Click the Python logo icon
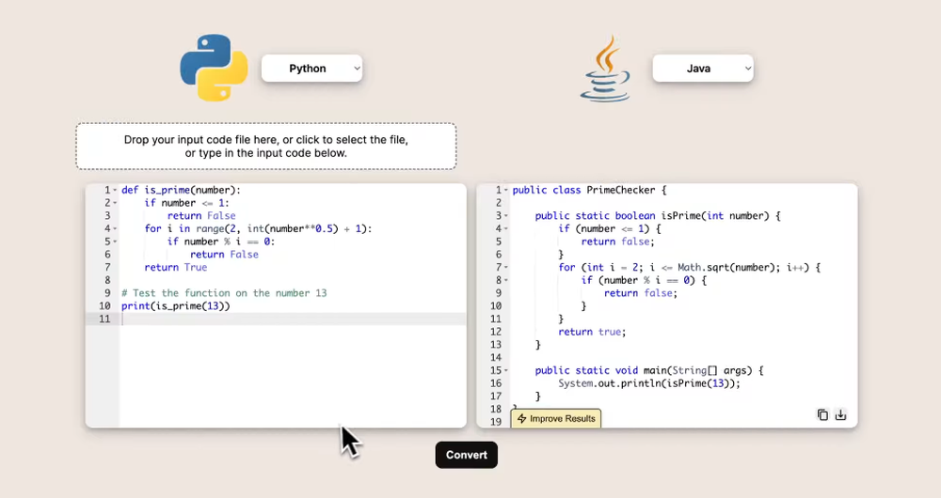The image size is (941, 498). click(215, 67)
